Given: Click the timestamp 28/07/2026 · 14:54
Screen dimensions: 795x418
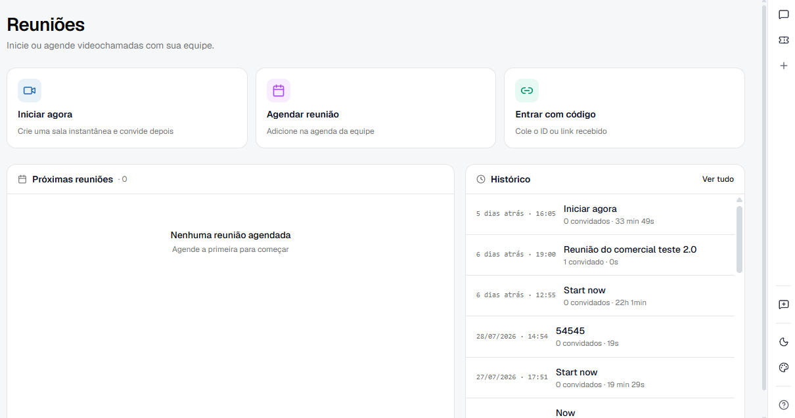Looking at the screenshot, I should pyautogui.click(x=512, y=337).
